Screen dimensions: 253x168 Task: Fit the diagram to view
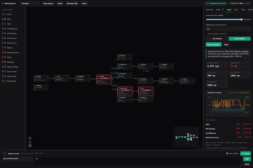tap(30, 145)
